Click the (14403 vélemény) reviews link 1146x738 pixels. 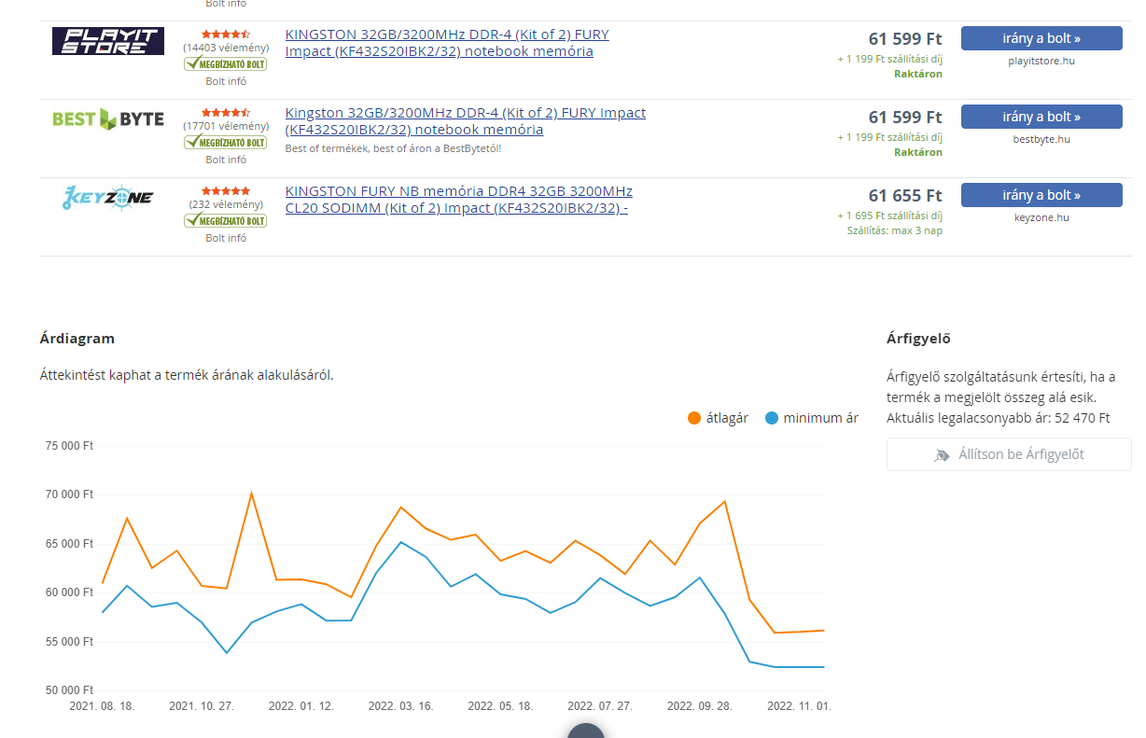pyautogui.click(x=226, y=47)
